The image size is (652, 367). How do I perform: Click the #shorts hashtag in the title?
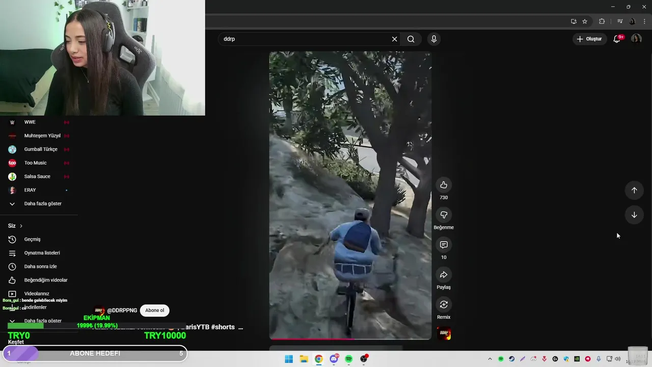[223, 327]
